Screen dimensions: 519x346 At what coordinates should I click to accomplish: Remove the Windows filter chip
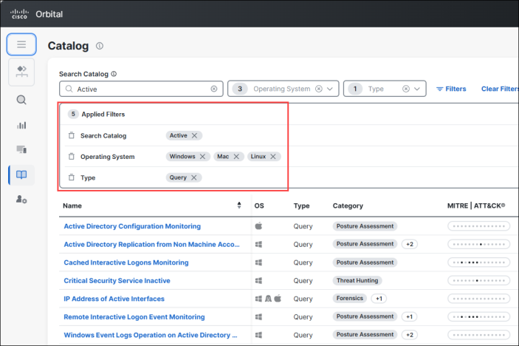click(x=202, y=157)
